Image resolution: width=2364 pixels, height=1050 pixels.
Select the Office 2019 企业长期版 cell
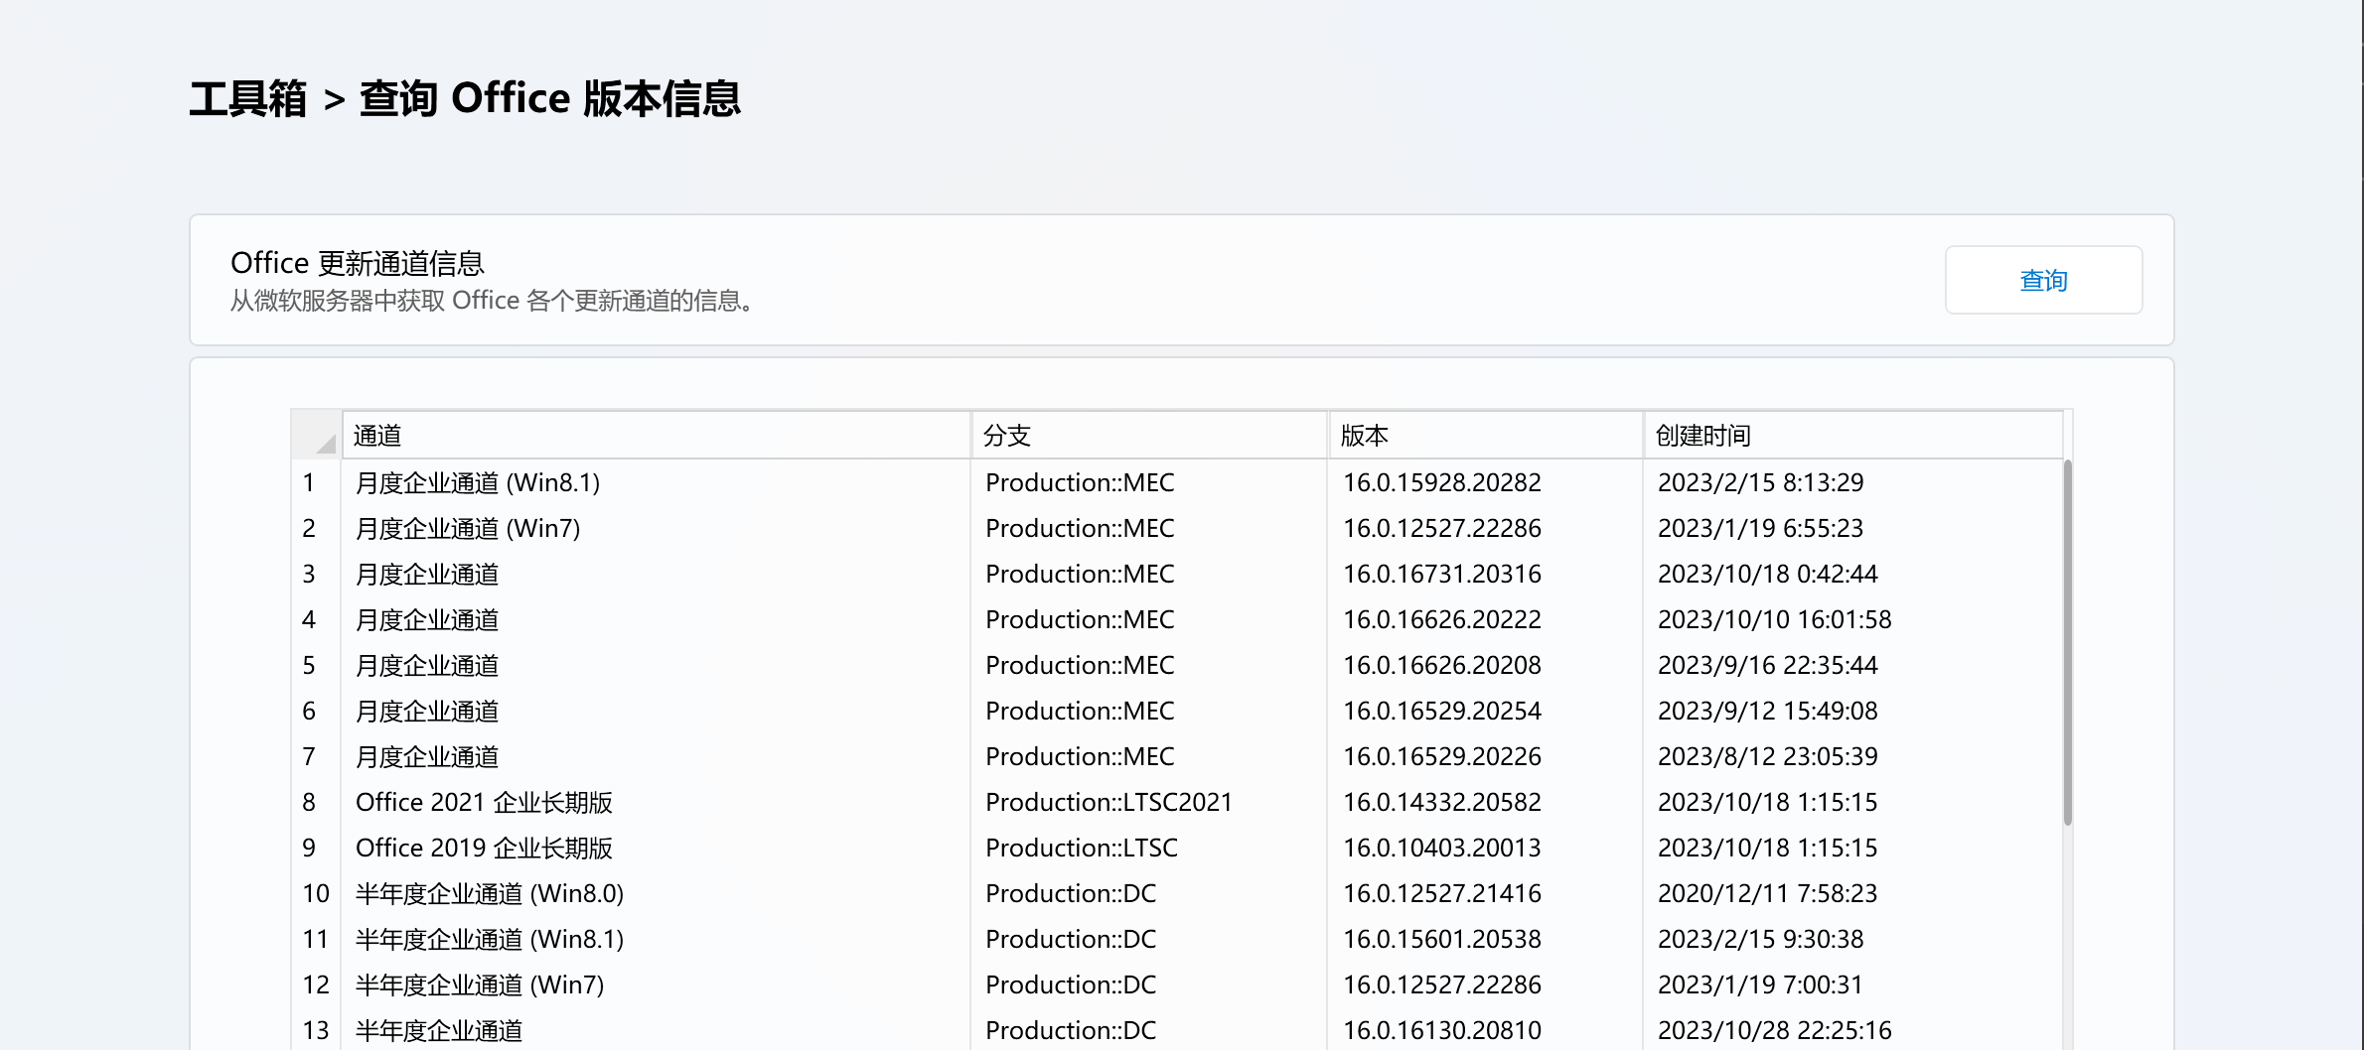pyautogui.click(x=657, y=848)
